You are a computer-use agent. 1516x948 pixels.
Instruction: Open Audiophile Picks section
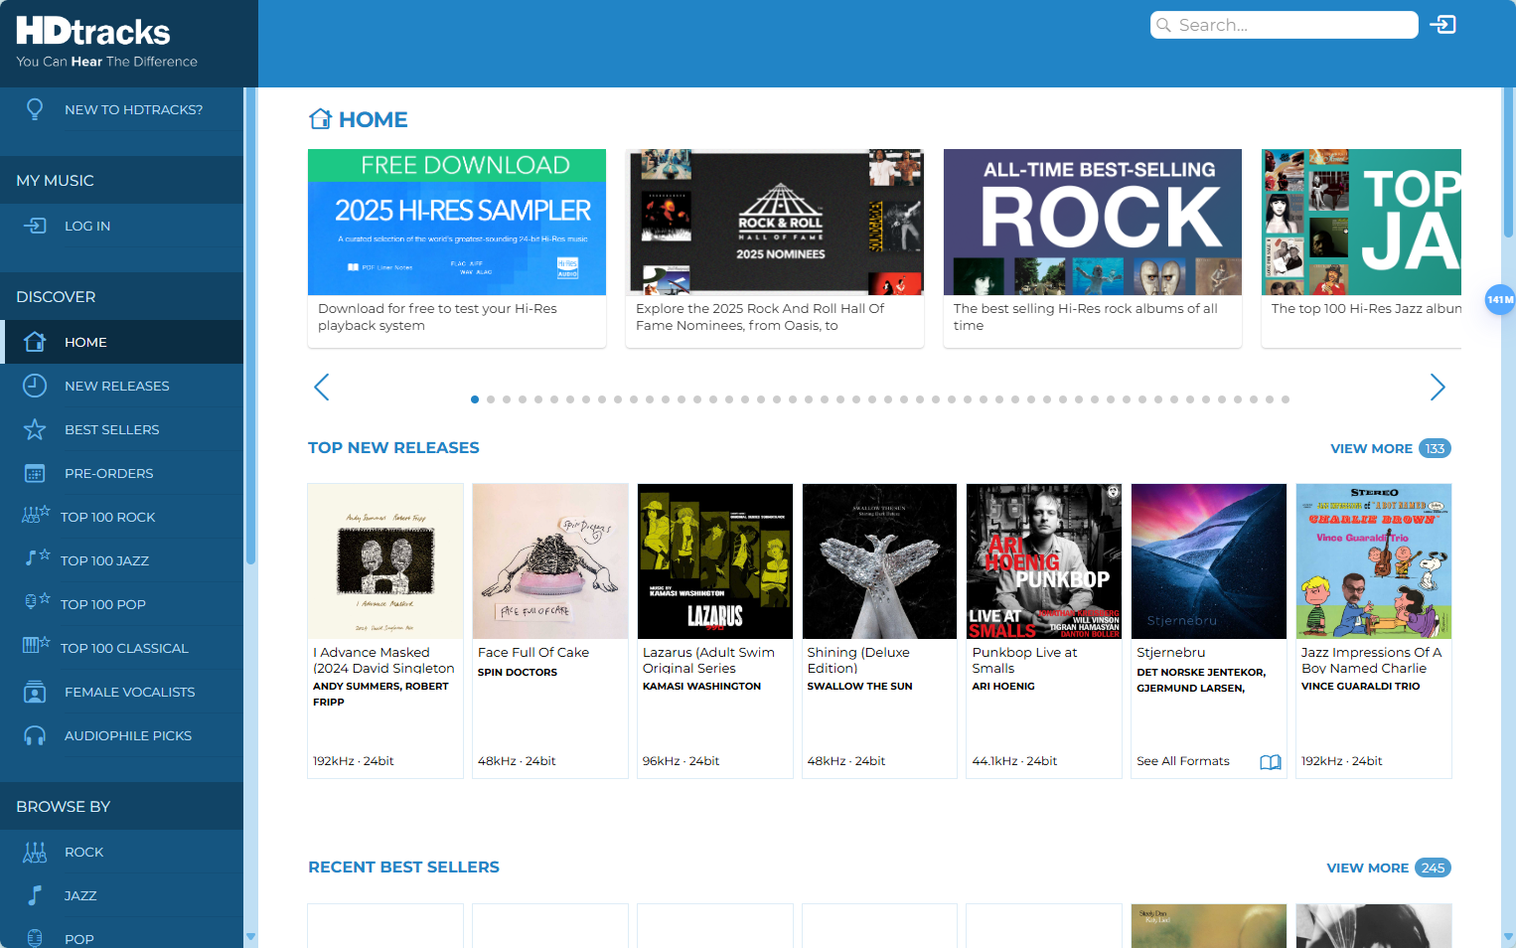click(x=128, y=735)
